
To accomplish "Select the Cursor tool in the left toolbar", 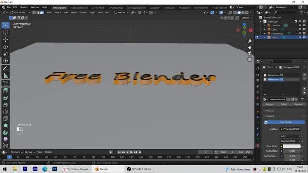I will [5, 32].
